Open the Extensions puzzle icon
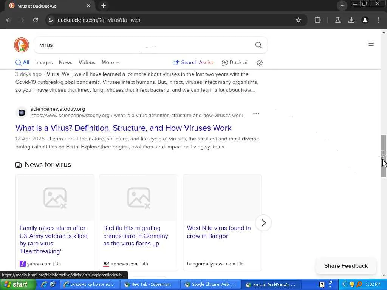 [x=317, y=20]
